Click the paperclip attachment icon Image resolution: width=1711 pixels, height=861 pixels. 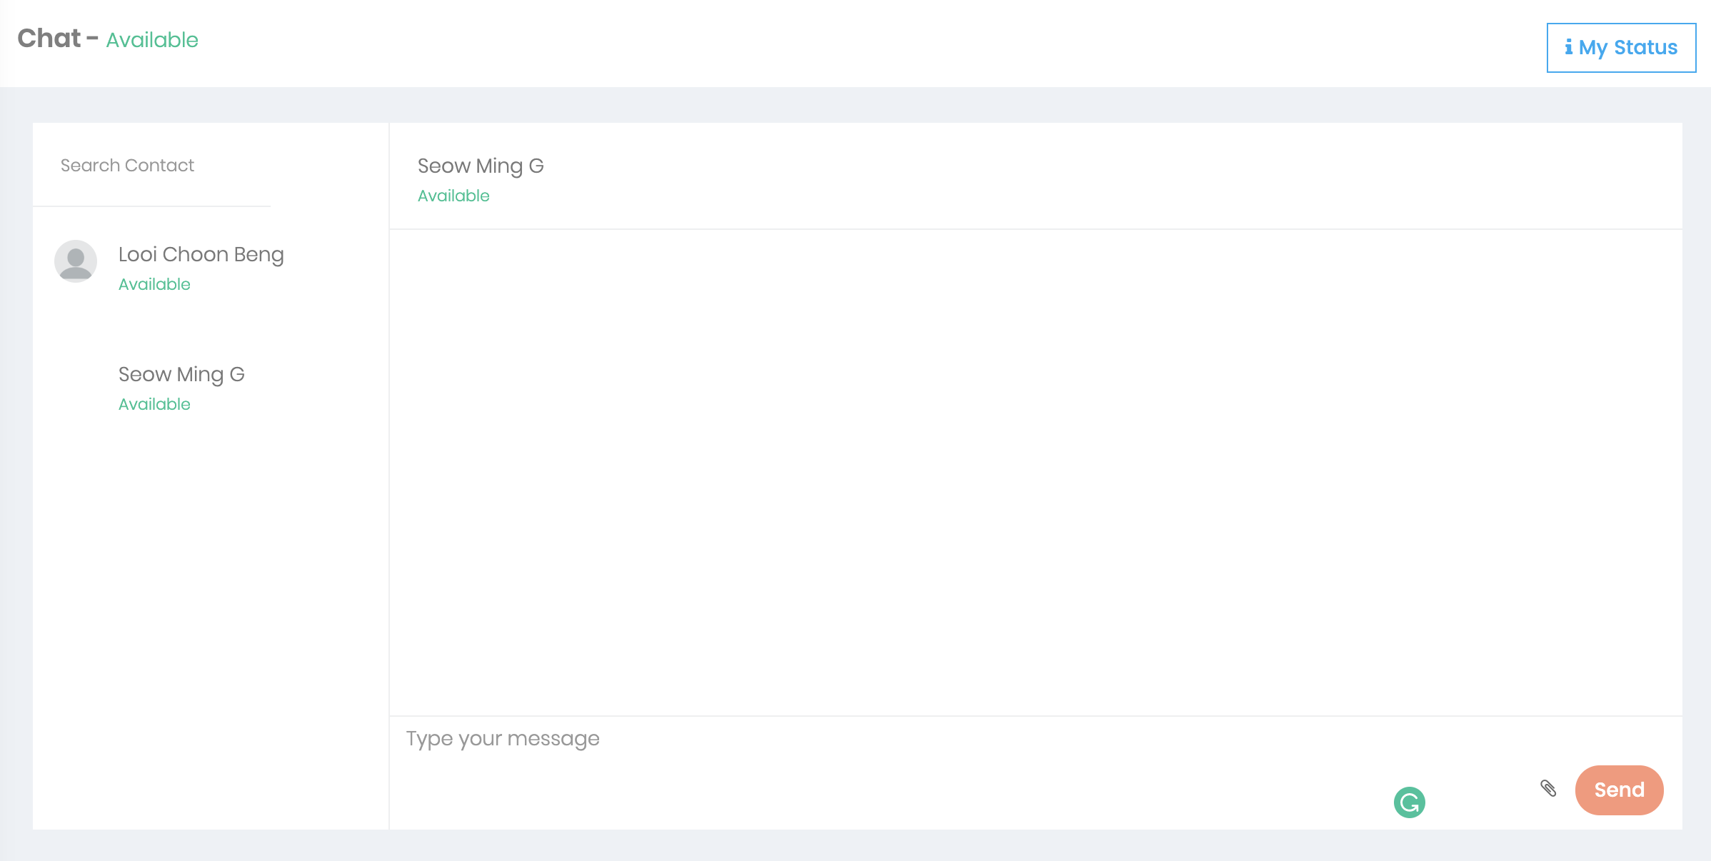click(x=1548, y=788)
